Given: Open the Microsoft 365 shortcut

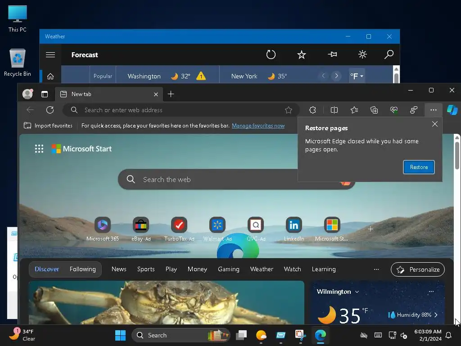Looking at the screenshot, I should pos(103,229).
